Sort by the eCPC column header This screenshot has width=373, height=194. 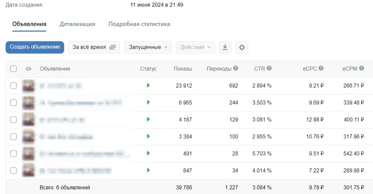pos(310,69)
